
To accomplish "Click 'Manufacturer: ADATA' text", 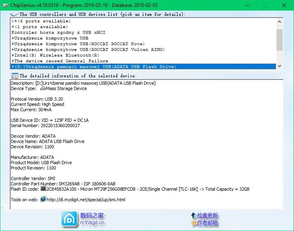I will [x=32, y=157].
